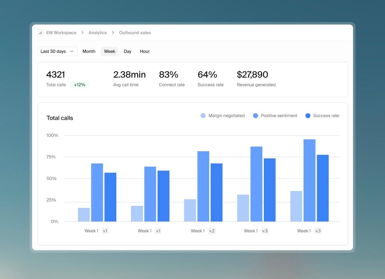The width and height of the screenshot is (385, 279).
Task: Toggle Success rate series visibility
Action: pyautogui.click(x=322, y=115)
